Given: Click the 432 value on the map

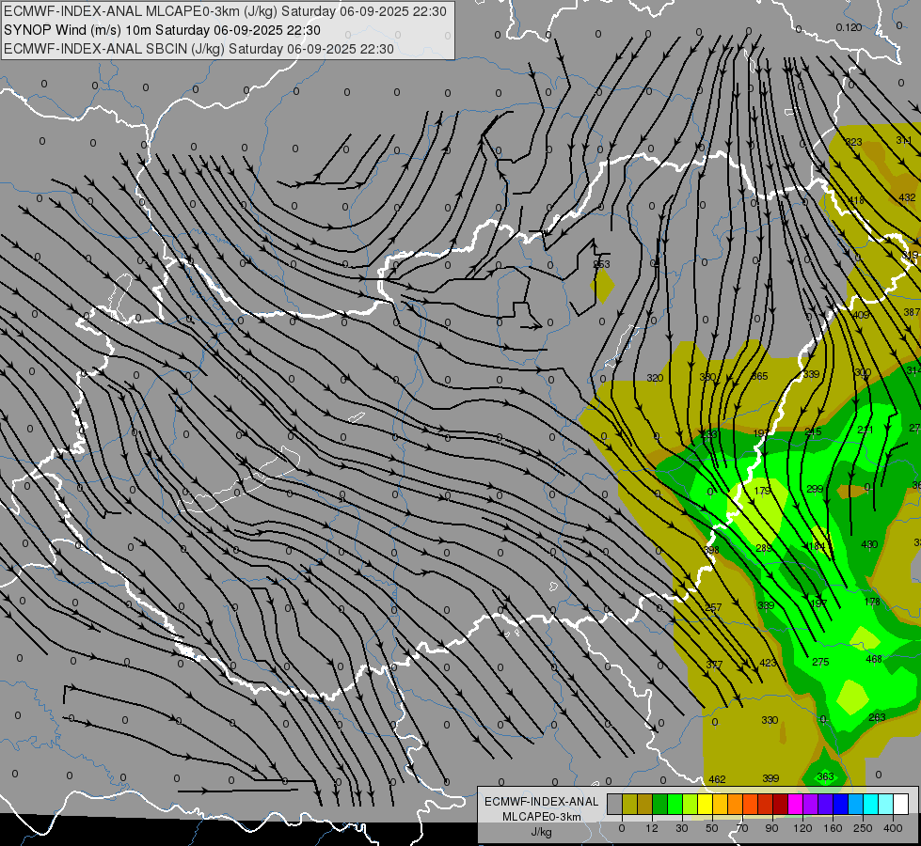Looking at the screenshot, I should (x=908, y=197).
